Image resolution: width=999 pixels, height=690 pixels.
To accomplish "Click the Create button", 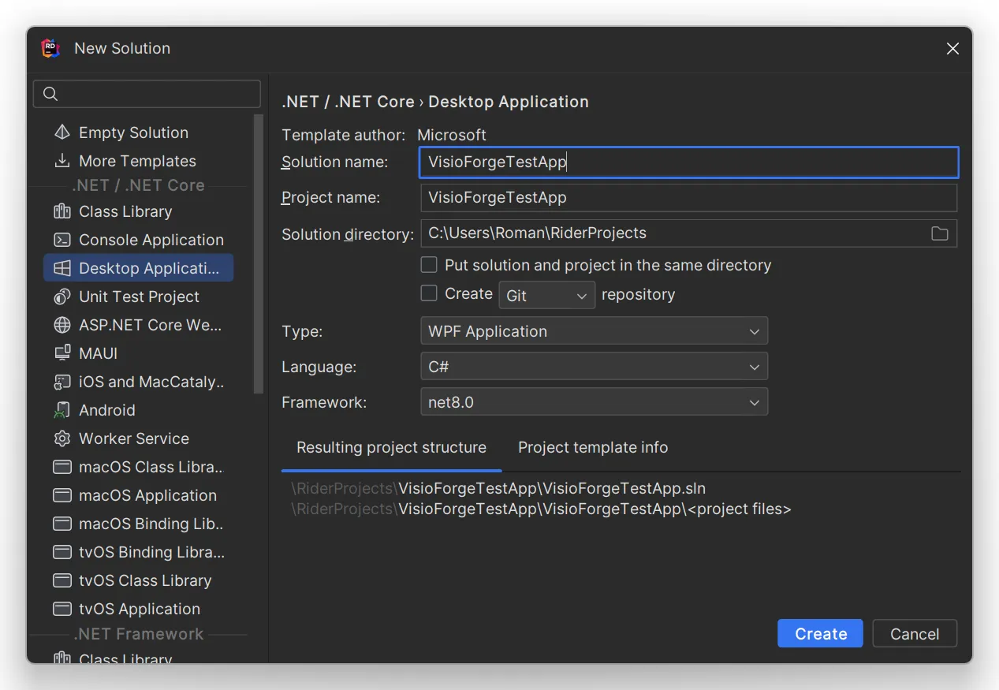I will [819, 633].
